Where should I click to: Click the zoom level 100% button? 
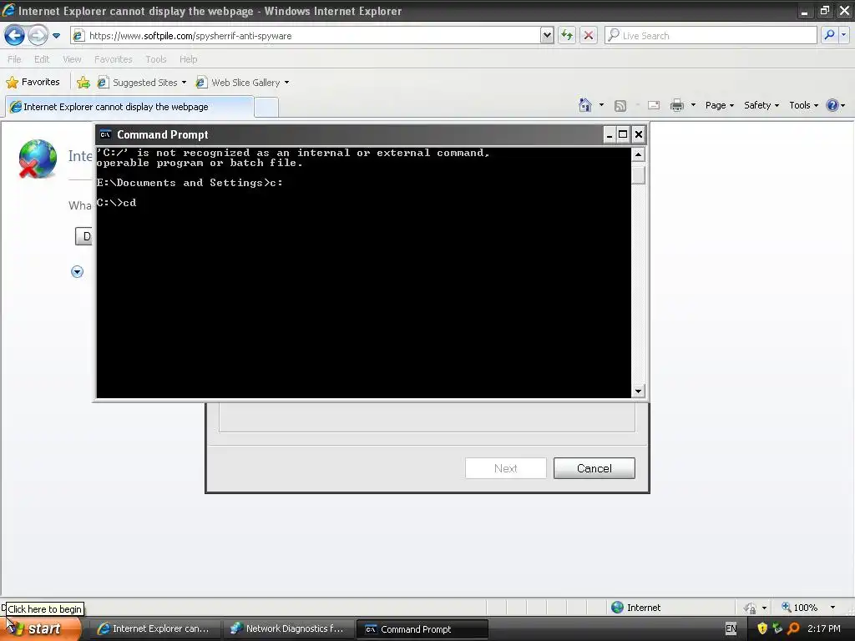click(x=799, y=608)
